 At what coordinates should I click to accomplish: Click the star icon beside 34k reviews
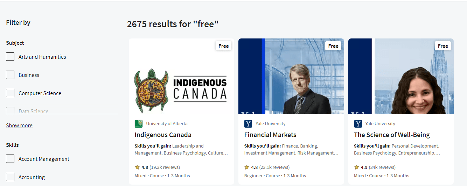coord(356,167)
